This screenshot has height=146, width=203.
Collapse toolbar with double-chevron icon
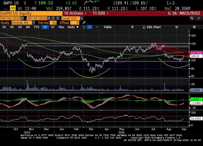click(x=132, y=27)
